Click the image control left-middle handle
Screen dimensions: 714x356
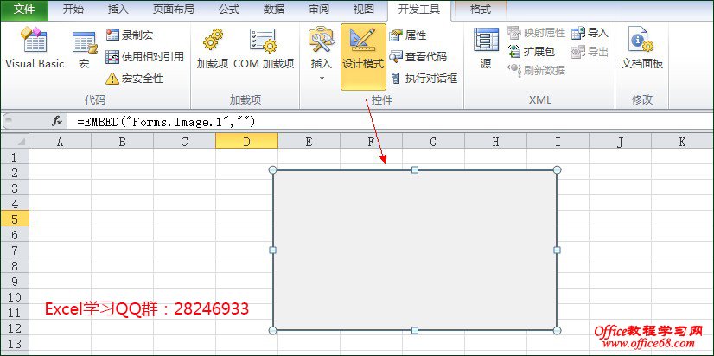point(273,250)
